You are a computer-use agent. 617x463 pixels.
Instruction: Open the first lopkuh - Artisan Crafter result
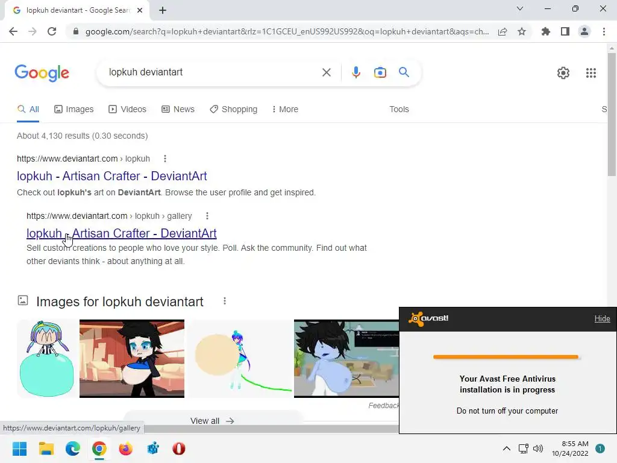pyautogui.click(x=111, y=176)
